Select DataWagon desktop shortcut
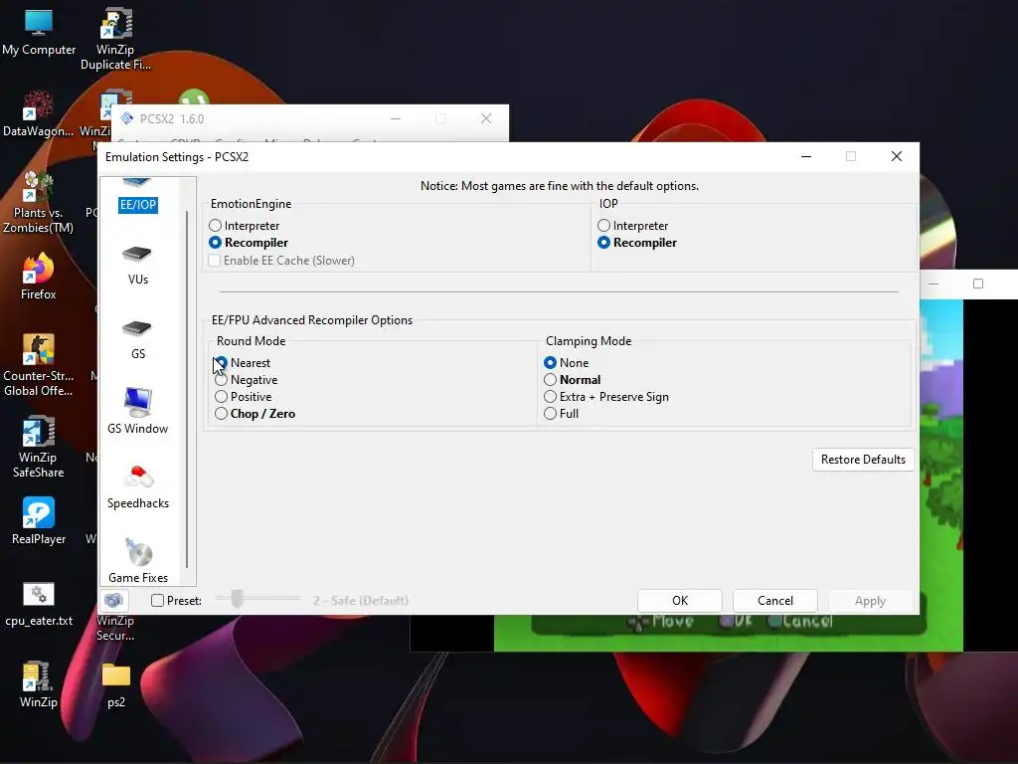 pos(38,114)
